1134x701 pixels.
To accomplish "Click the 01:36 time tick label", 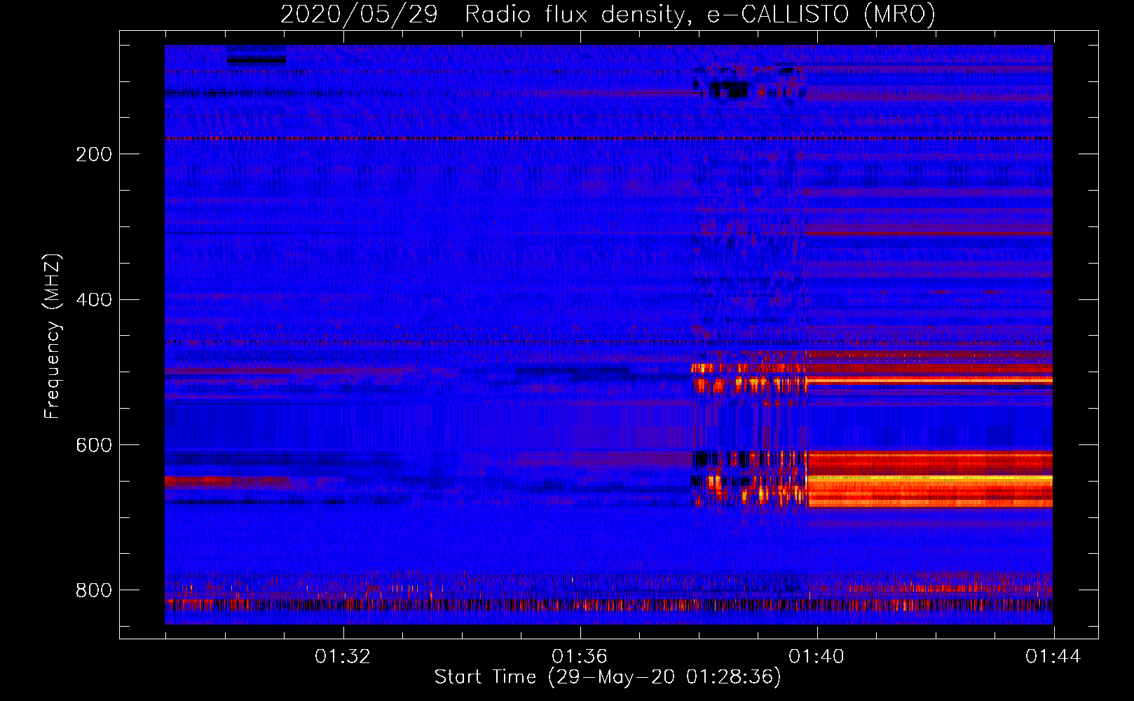I will pyautogui.click(x=579, y=657).
